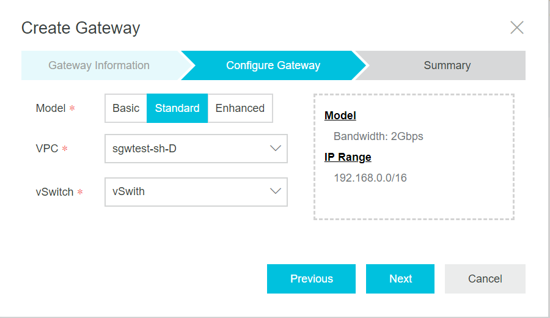Proceed with the Next button
The image size is (550, 318).
(x=400, y=279)
